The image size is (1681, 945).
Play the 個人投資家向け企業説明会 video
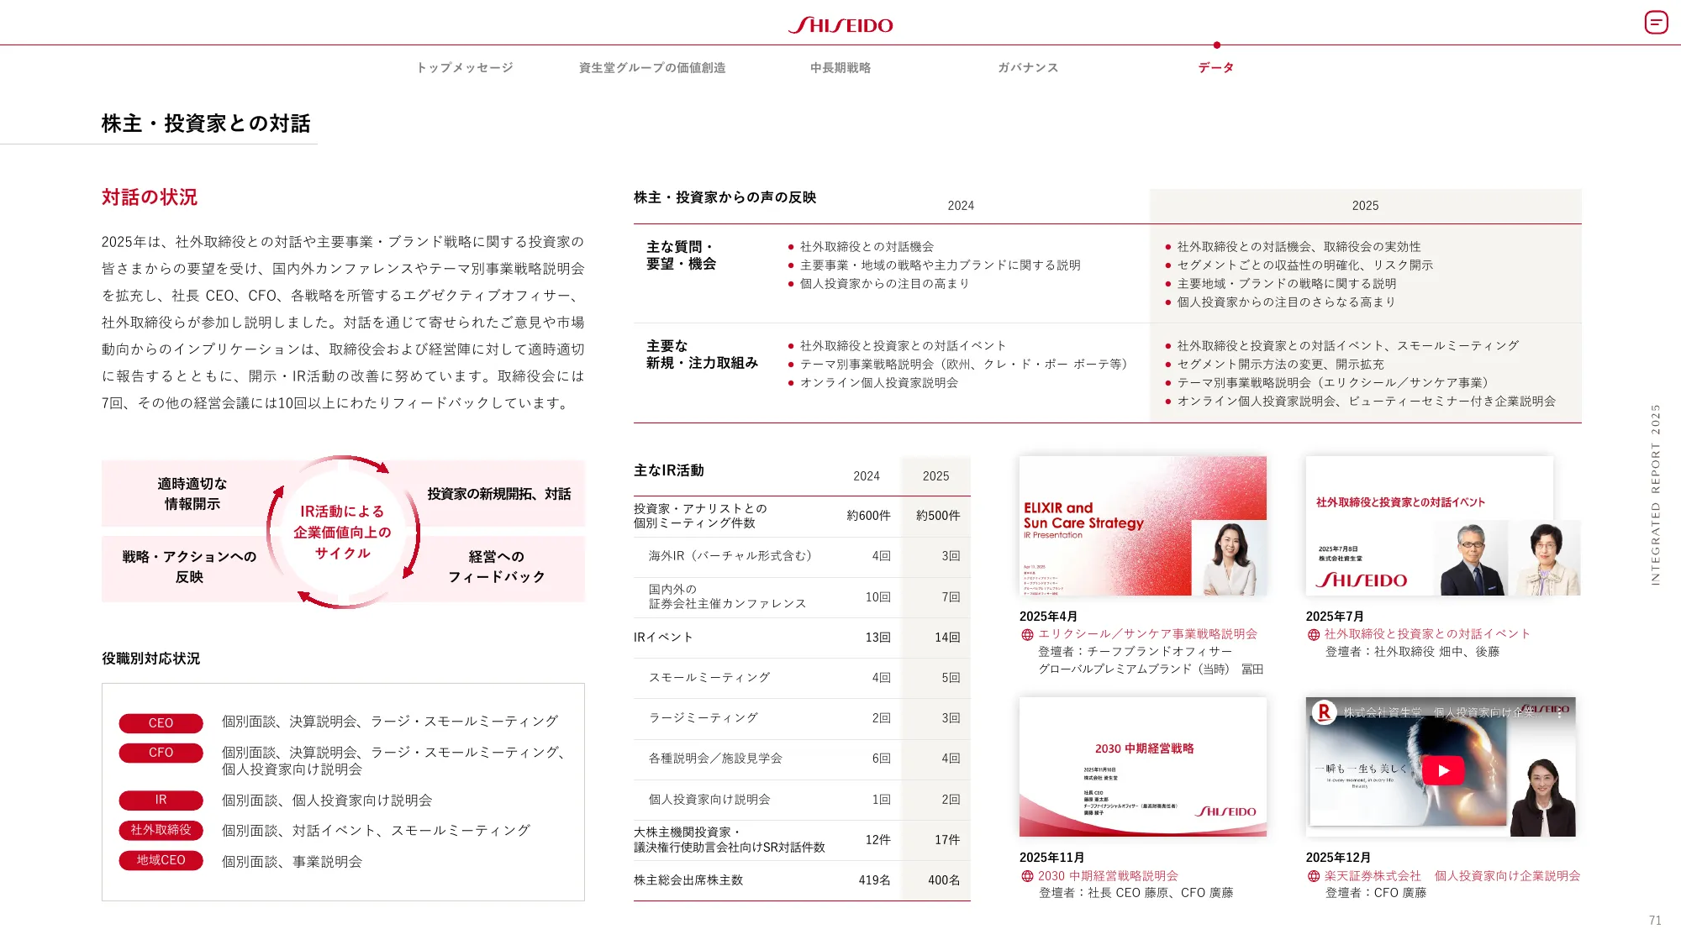[x=1443, y=770]
